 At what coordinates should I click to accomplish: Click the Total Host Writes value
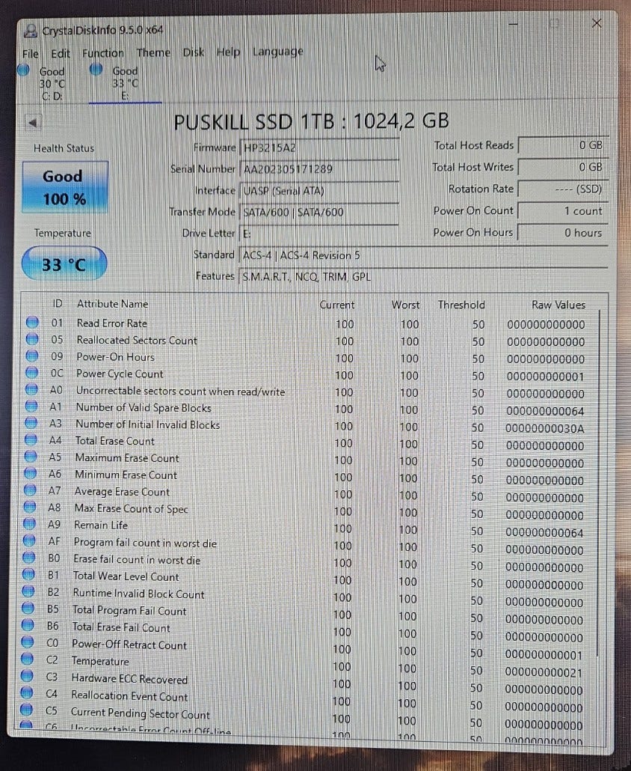tap(563, 167)
